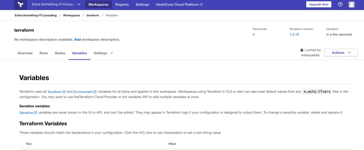Click the terraform breadcrumb
Screen dimensions: 364x150
(x=93, y=16)
